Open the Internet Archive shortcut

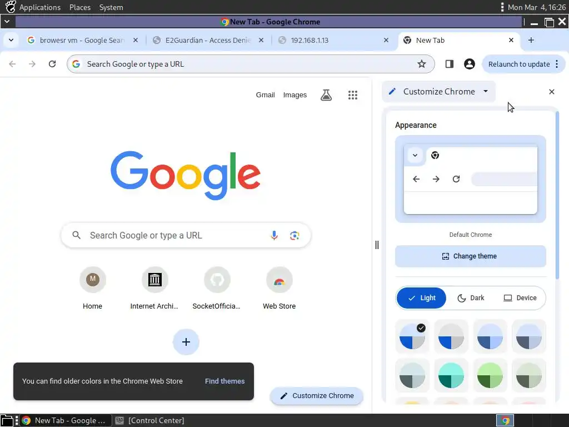tap(154, 288)
